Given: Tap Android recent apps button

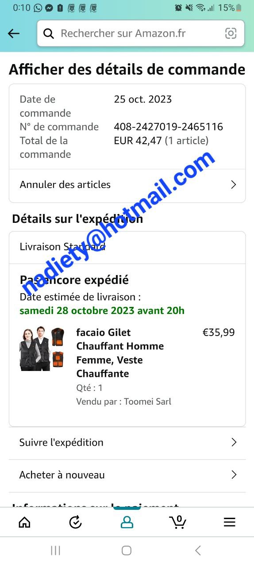Looking at the screenshot, I should (55, 551).
